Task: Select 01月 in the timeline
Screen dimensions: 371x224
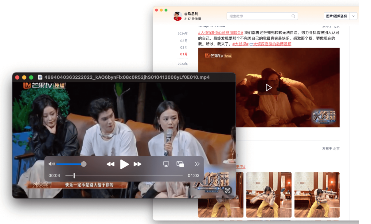Action: (x=184, y=54)
